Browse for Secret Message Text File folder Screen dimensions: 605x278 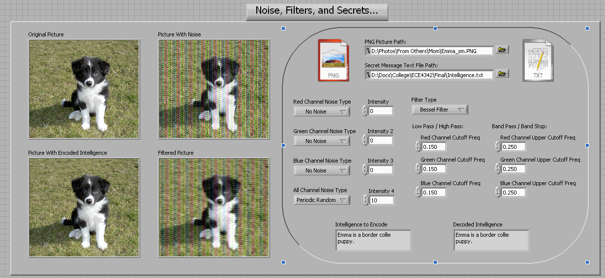(x=502, y=74)
